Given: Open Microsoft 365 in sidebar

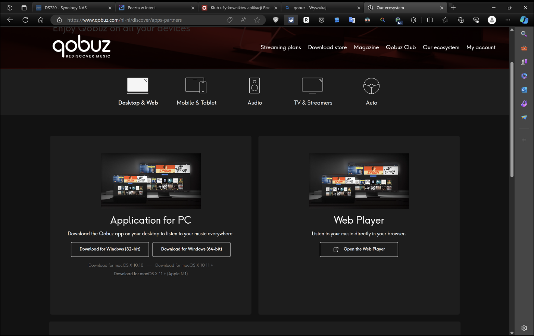Looking at the screenshot, I should (524, 76).
